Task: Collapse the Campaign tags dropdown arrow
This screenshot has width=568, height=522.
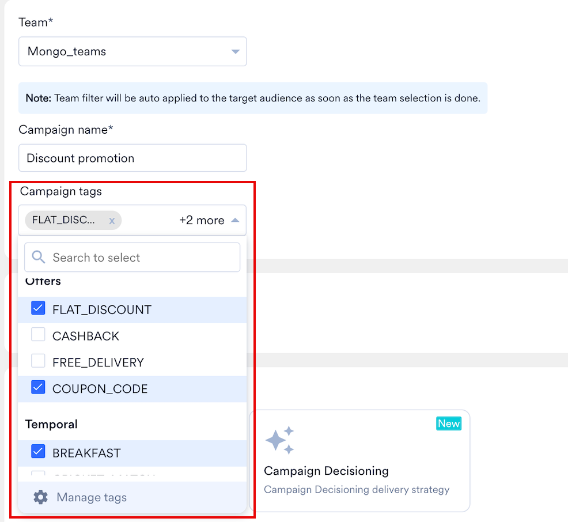Action: (x=235, y=220)
